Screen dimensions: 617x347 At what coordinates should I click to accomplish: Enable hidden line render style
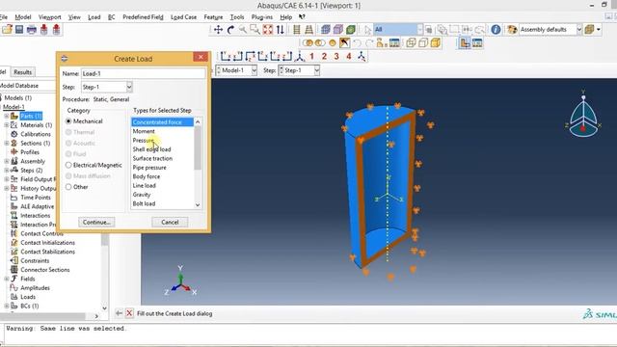423,42
